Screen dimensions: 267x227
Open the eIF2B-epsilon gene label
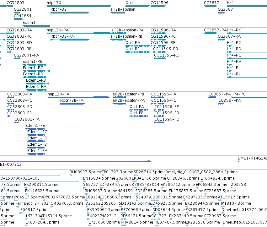(x=123, y=9)
